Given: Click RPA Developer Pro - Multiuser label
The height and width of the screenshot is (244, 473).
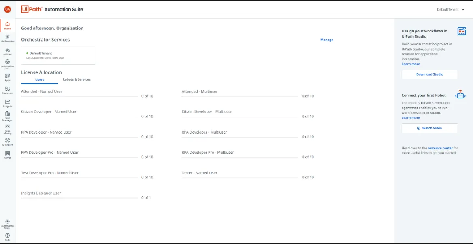Looking at the screenshot, I should [x=208, y=153].
